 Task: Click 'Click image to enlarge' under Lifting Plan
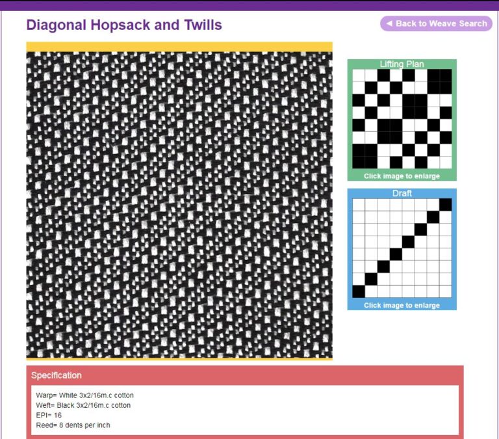(402, 176)
